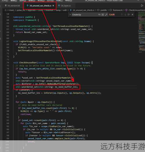Toggle Use Regular Expression in find widget
The width and height of the screenshot is (145, 152).
click(106, 15)
